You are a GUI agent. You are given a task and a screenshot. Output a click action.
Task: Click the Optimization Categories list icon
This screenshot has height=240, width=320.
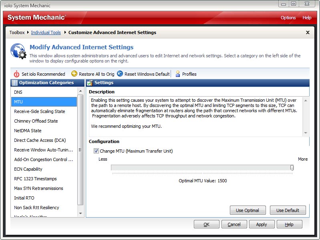15,83
